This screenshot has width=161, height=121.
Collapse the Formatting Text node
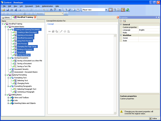(x=8, y=78)
